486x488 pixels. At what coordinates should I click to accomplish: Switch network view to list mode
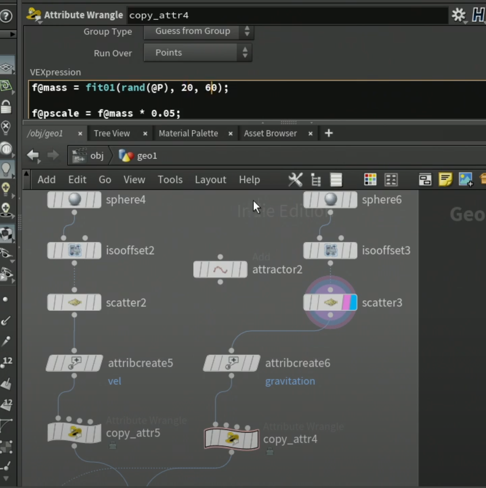click(336, 180)
